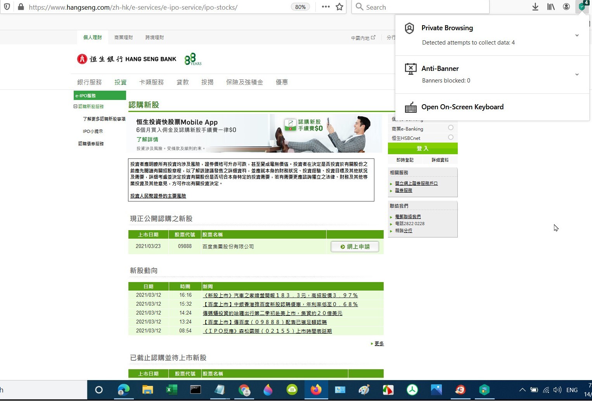592x401 pixels.
Task: Open the page actions three-dot menu
Action: [x=326, y=7]
